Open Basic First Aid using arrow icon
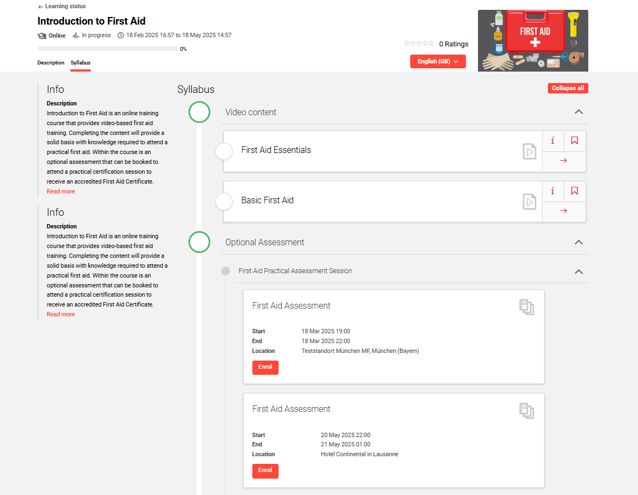The height and width of the screenshot is (495, 638). click(564, 211)
